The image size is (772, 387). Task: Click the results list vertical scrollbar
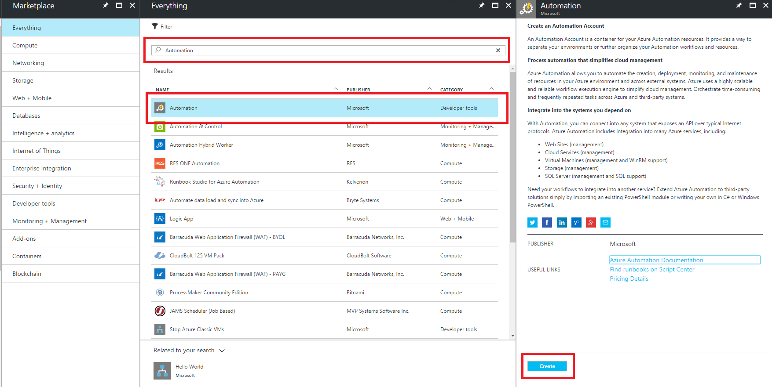[512, 157]
